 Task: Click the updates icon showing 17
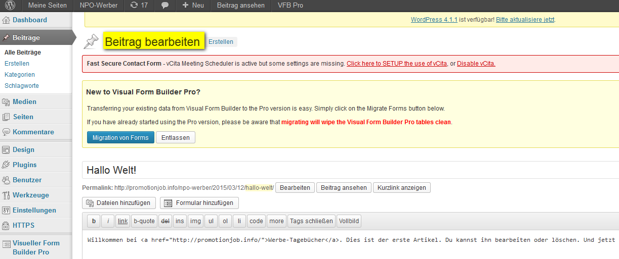[x=139, y=6]
